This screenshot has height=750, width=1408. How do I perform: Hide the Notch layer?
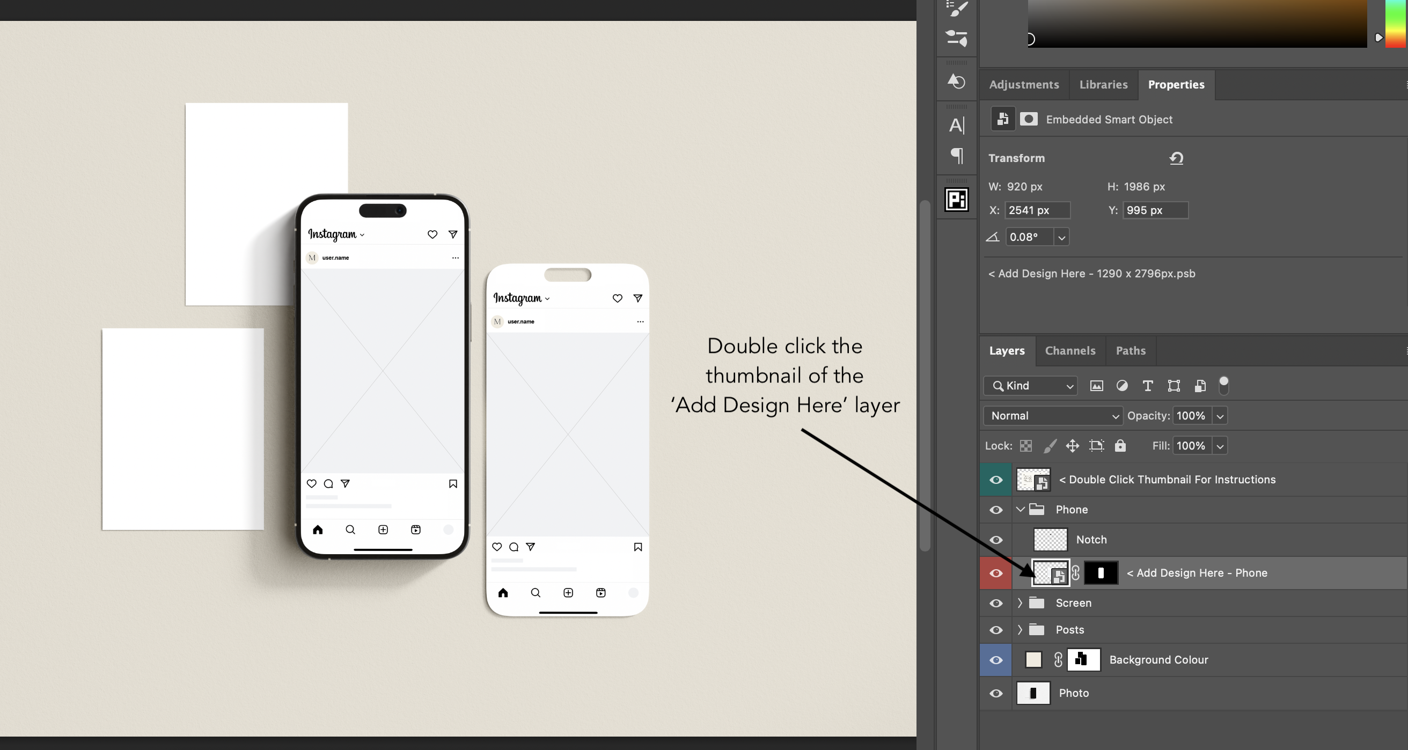click(x=996, y=540)
